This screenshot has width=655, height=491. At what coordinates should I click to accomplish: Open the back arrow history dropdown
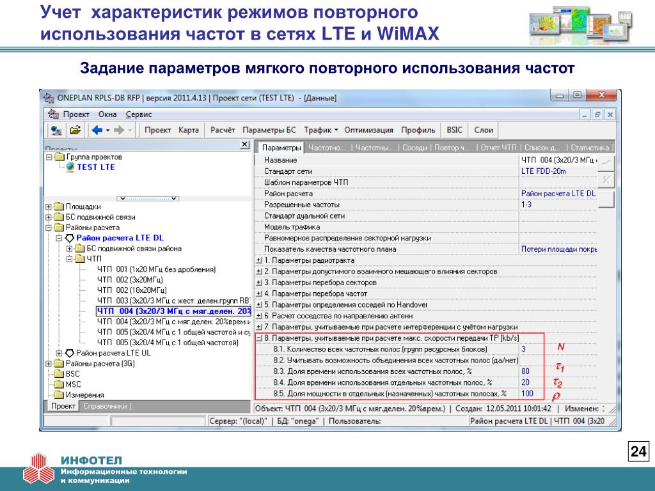[107, 130]
